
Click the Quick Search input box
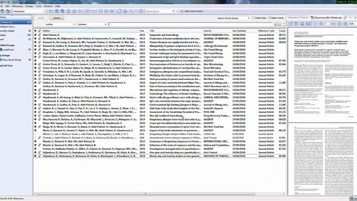[x=158, y=11]
